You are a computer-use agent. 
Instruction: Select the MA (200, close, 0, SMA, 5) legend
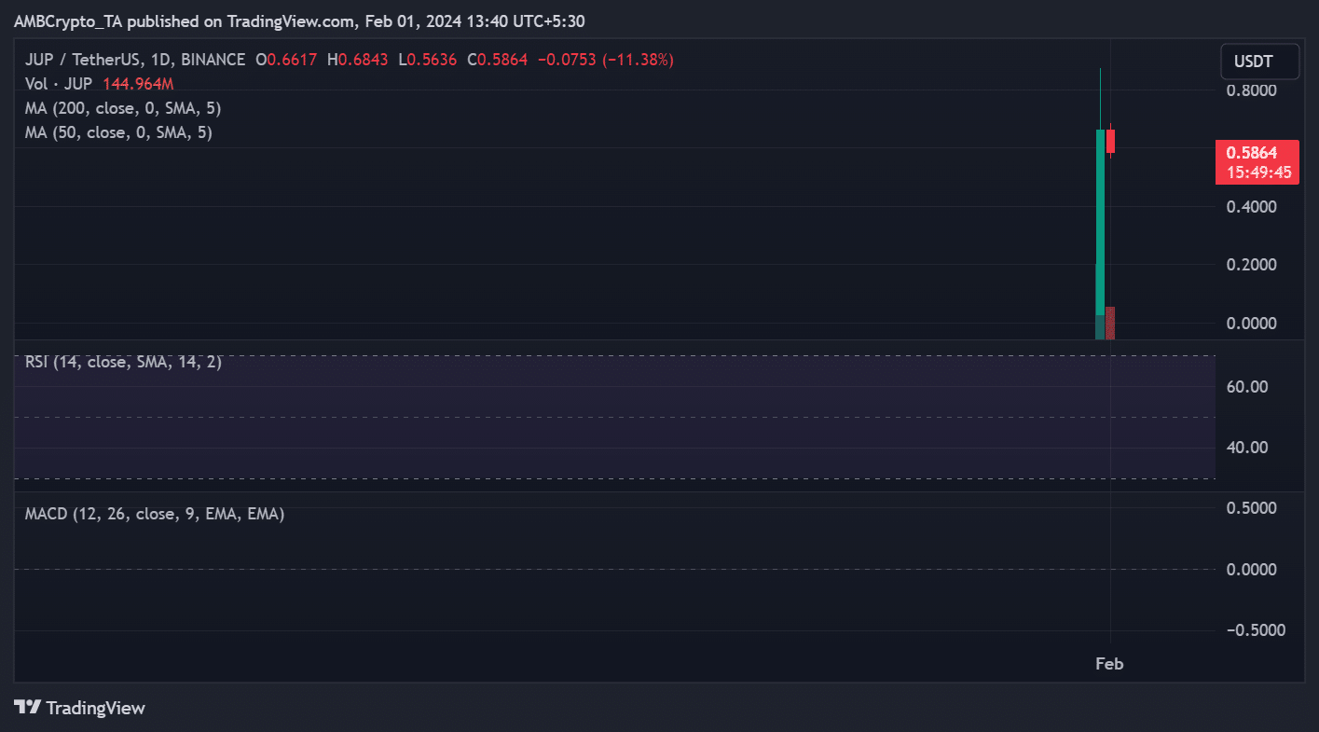123,108
